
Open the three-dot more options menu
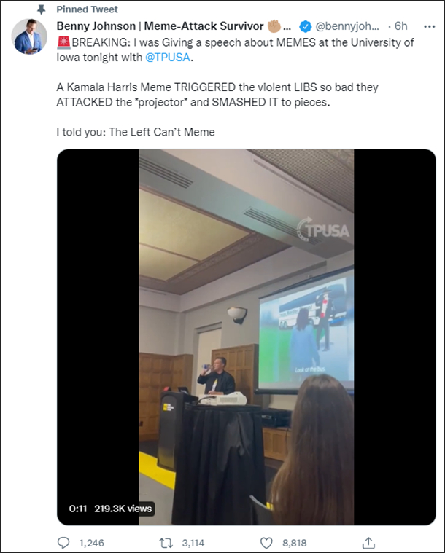(x=429, y=26)
